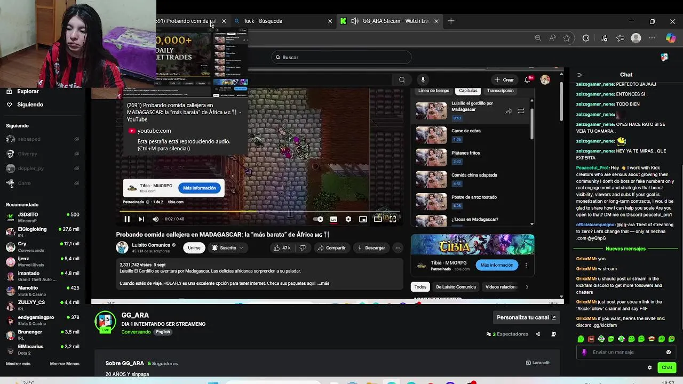Switch YouTube player to miniplayer
Screen dimensions: 683x384
[363, 219]
